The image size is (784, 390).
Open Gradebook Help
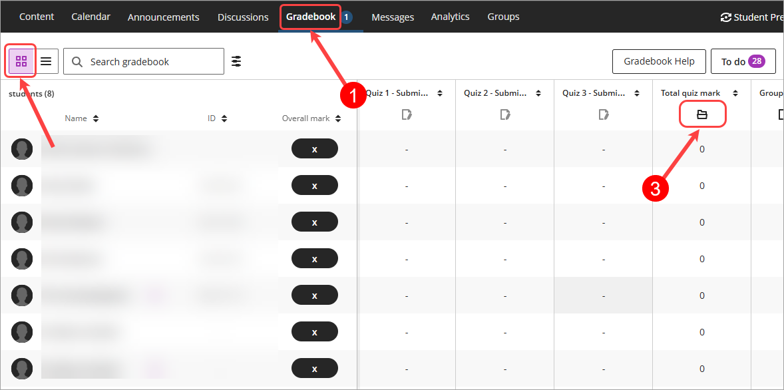pyautogui.click(x=659, y=61)
